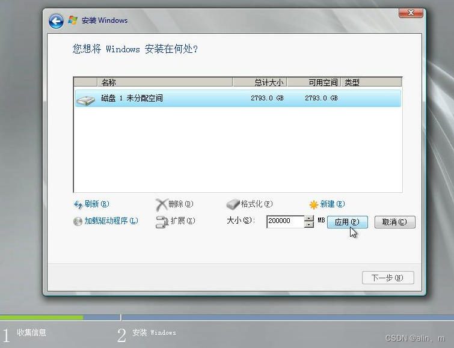Click the X delete icon

pyautogui.click(x=161, y=205)
